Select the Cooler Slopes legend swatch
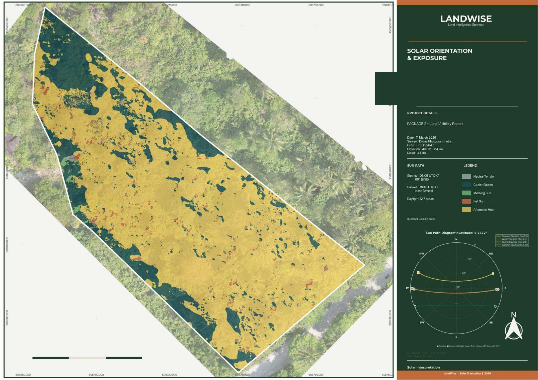Screen dimensions: 538x380 [x=466, y=185]
